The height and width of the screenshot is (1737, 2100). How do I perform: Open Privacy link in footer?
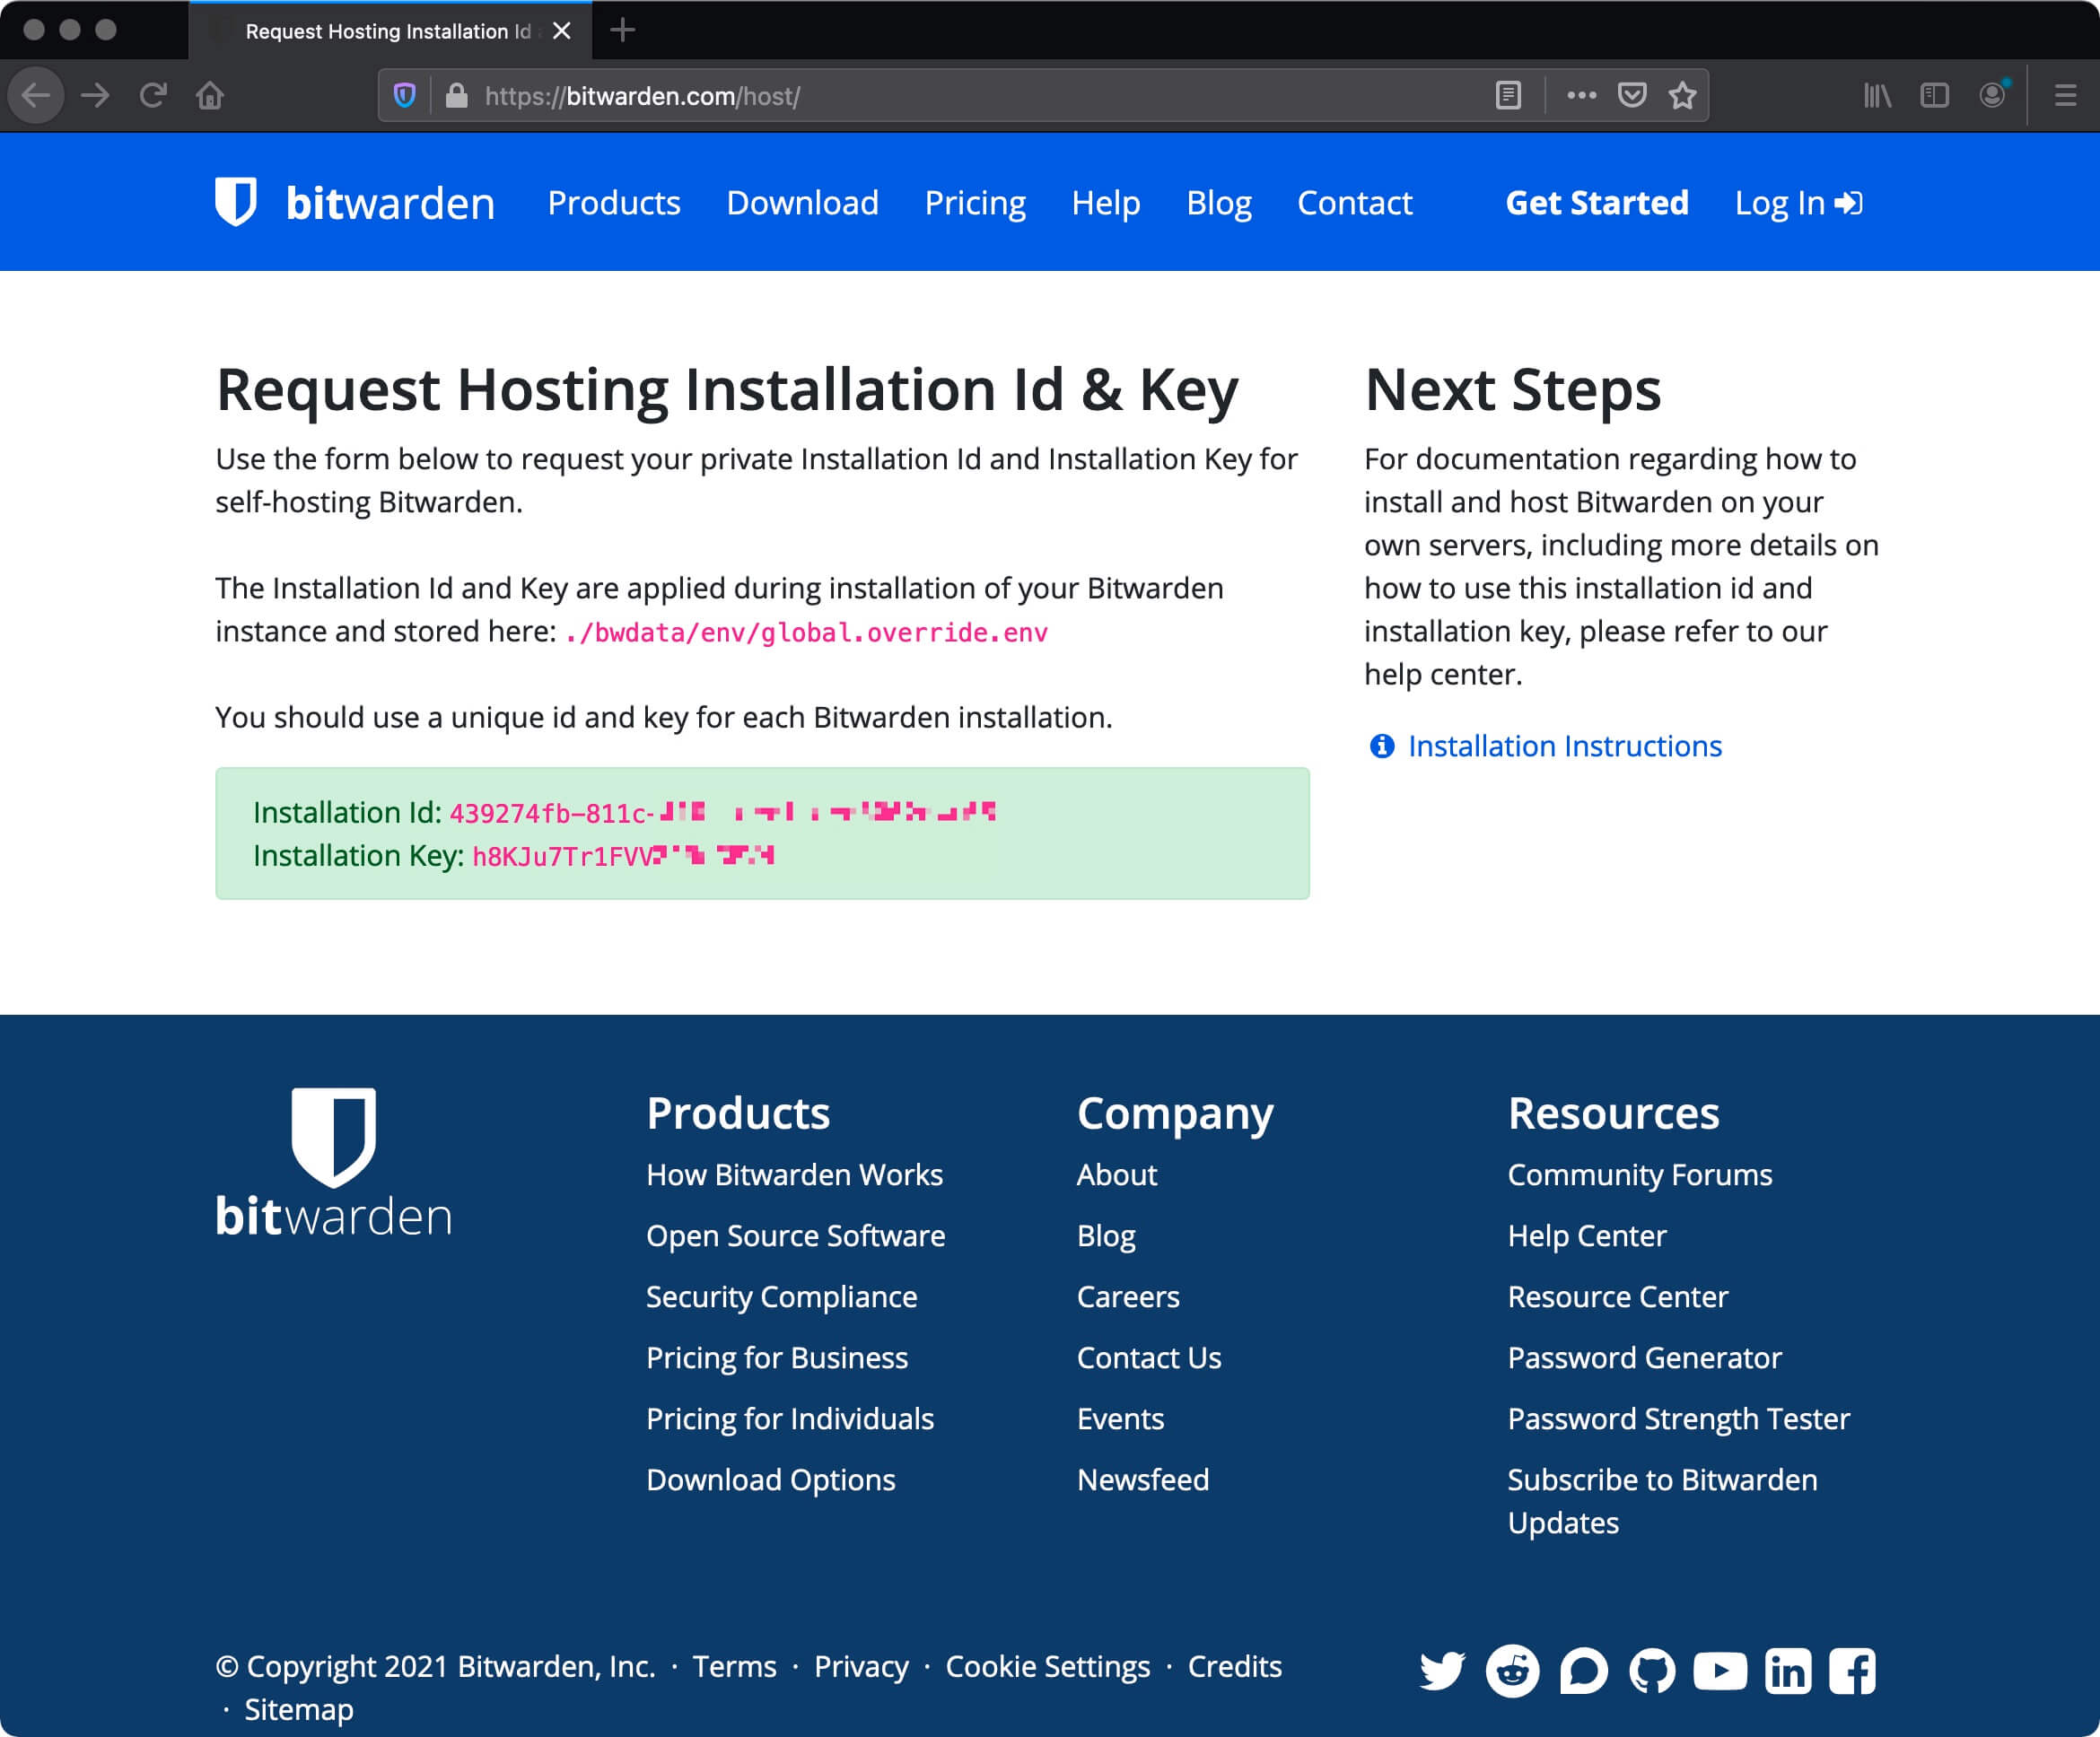861,1666
